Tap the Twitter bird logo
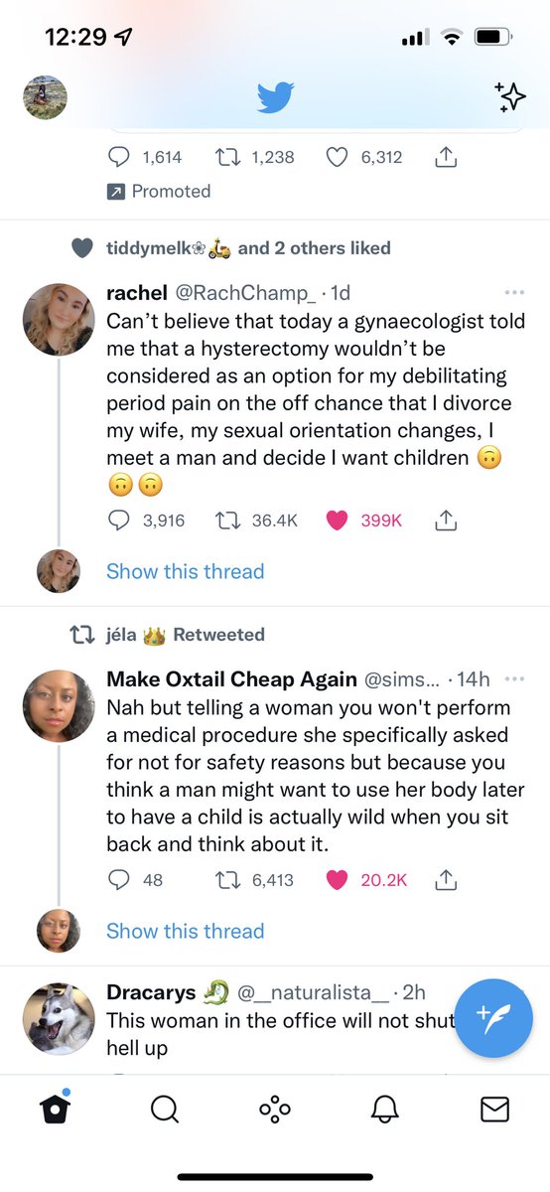The image size is (550, 1192). tap(275, 97)
